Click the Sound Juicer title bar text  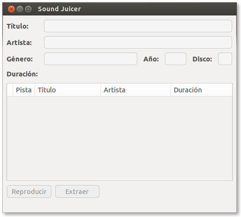click(59, 9)
